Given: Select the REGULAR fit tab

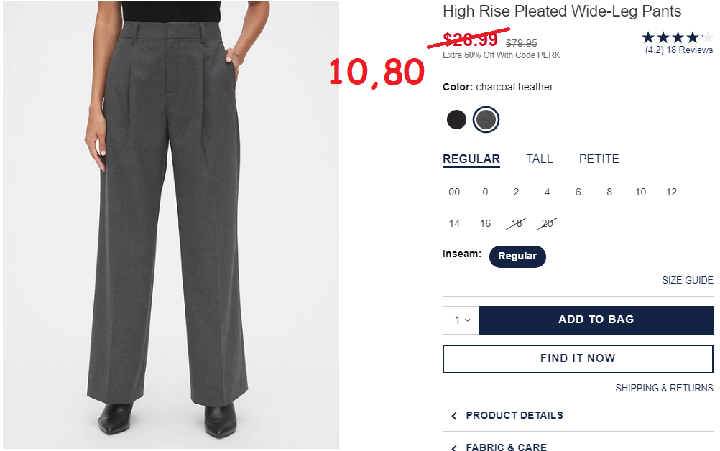Looking at the screenshot, I should pyautogui.click(x=471, y=159).
